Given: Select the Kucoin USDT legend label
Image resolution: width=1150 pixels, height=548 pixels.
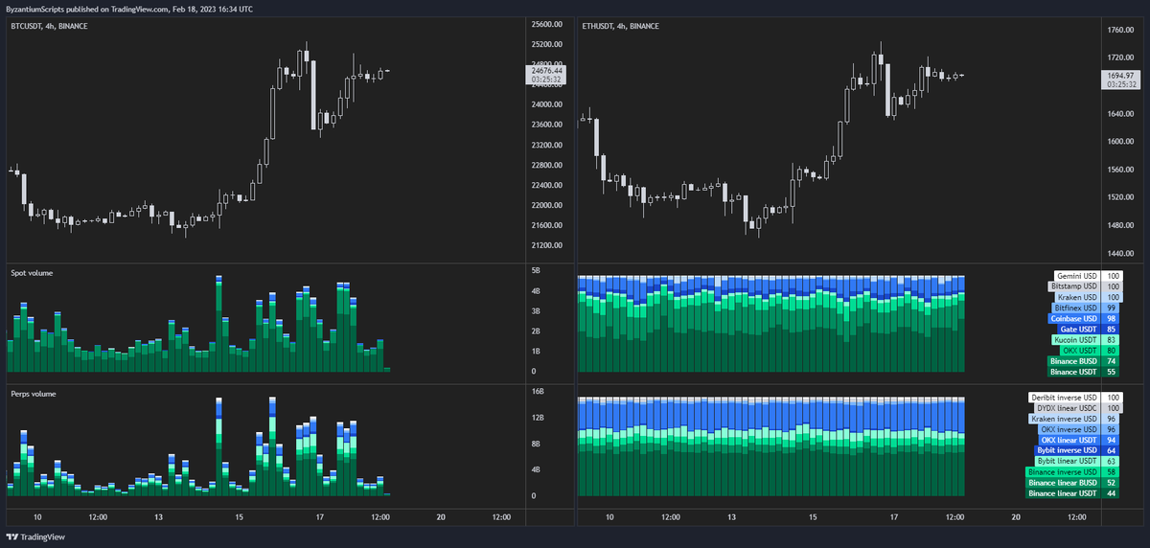Looking at the screenshot, I should pyautogui.click(x=1075, y=339).
